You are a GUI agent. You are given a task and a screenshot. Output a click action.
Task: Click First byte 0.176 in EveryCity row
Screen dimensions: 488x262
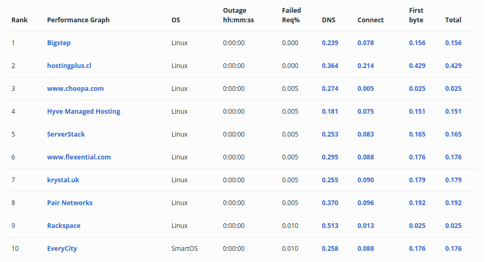click(x=417, y=249)
